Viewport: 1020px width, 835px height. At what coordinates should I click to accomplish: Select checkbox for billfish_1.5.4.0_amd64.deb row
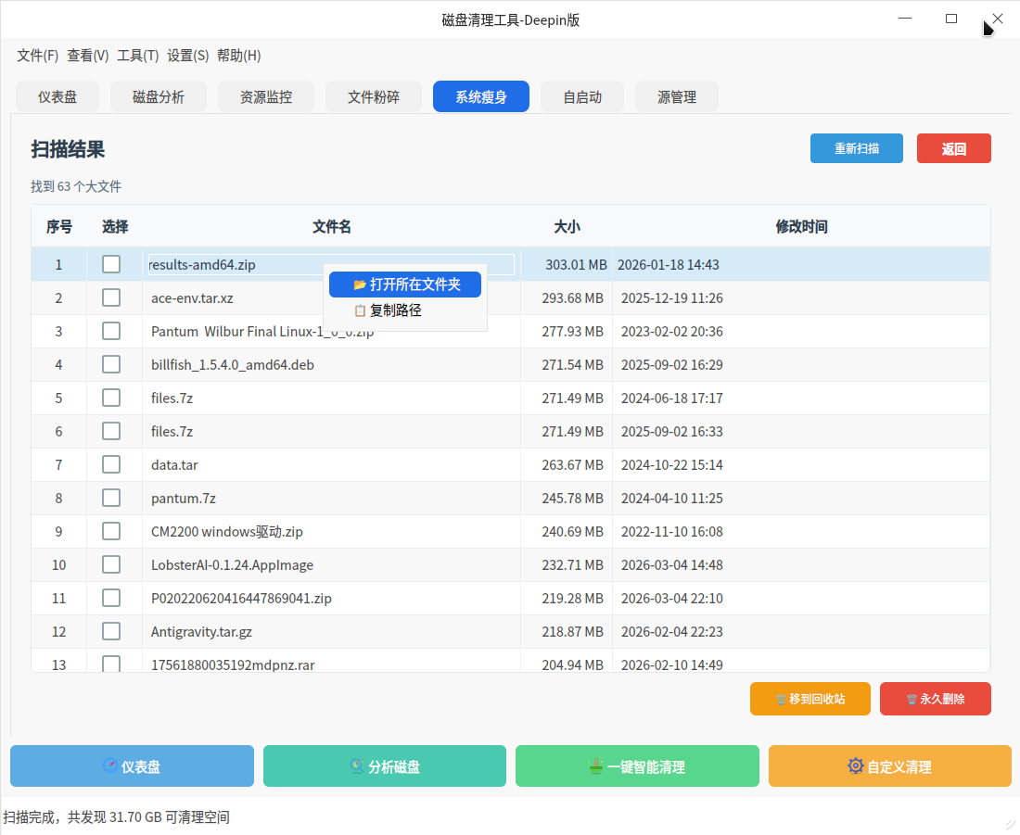pos(111,364)
